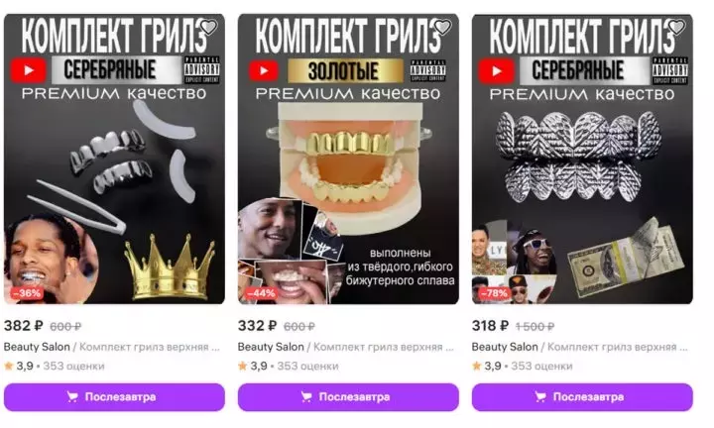Click YouTube play icon on third product card
This screenshot has width=714, height=428.
click(x=497, y=71)
